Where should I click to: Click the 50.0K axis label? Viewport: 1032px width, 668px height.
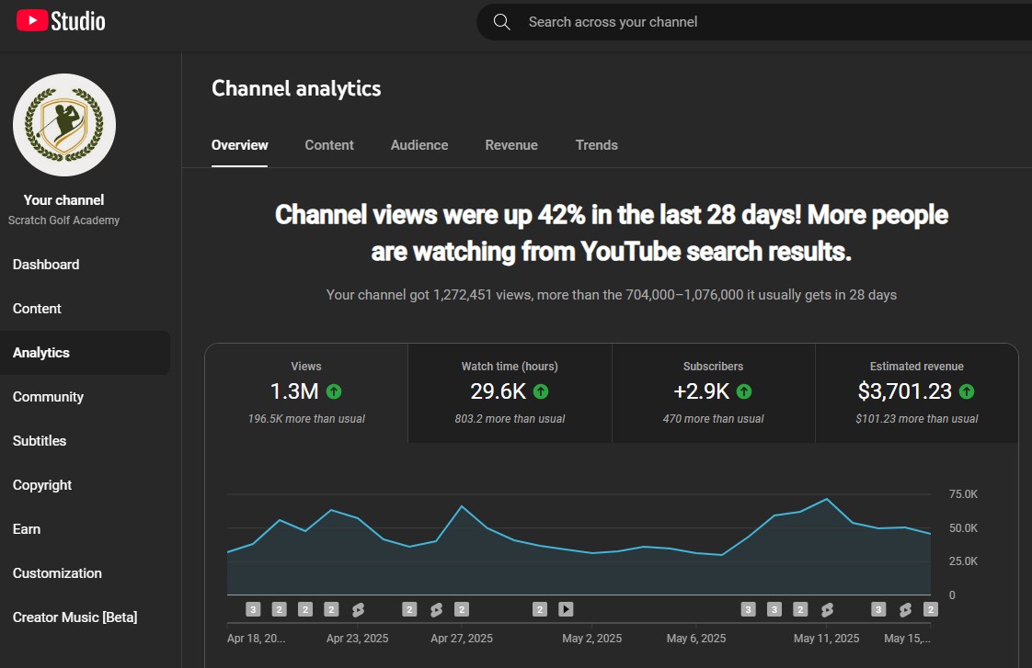(x=964, y=528)
